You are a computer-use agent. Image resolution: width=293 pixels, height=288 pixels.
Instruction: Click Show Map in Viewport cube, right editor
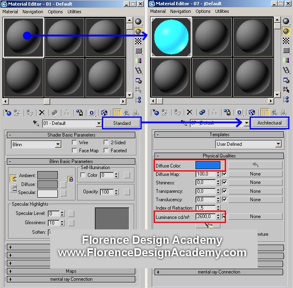click(252, 113)
